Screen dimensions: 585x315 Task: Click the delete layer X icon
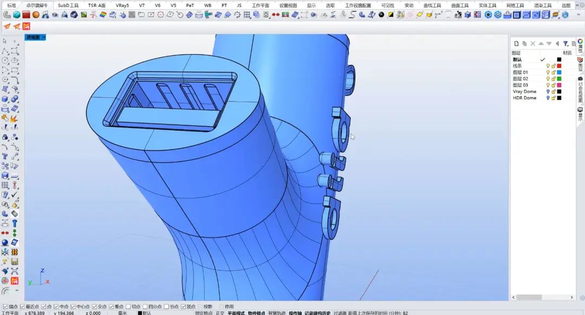pos(532,43)
